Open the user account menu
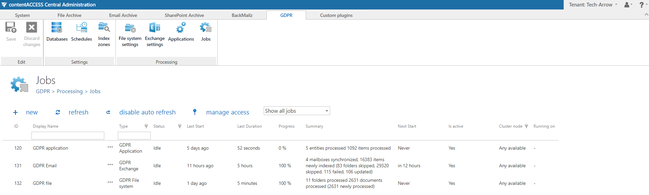This screenshot has height=195, width=649. click(628, 5)
